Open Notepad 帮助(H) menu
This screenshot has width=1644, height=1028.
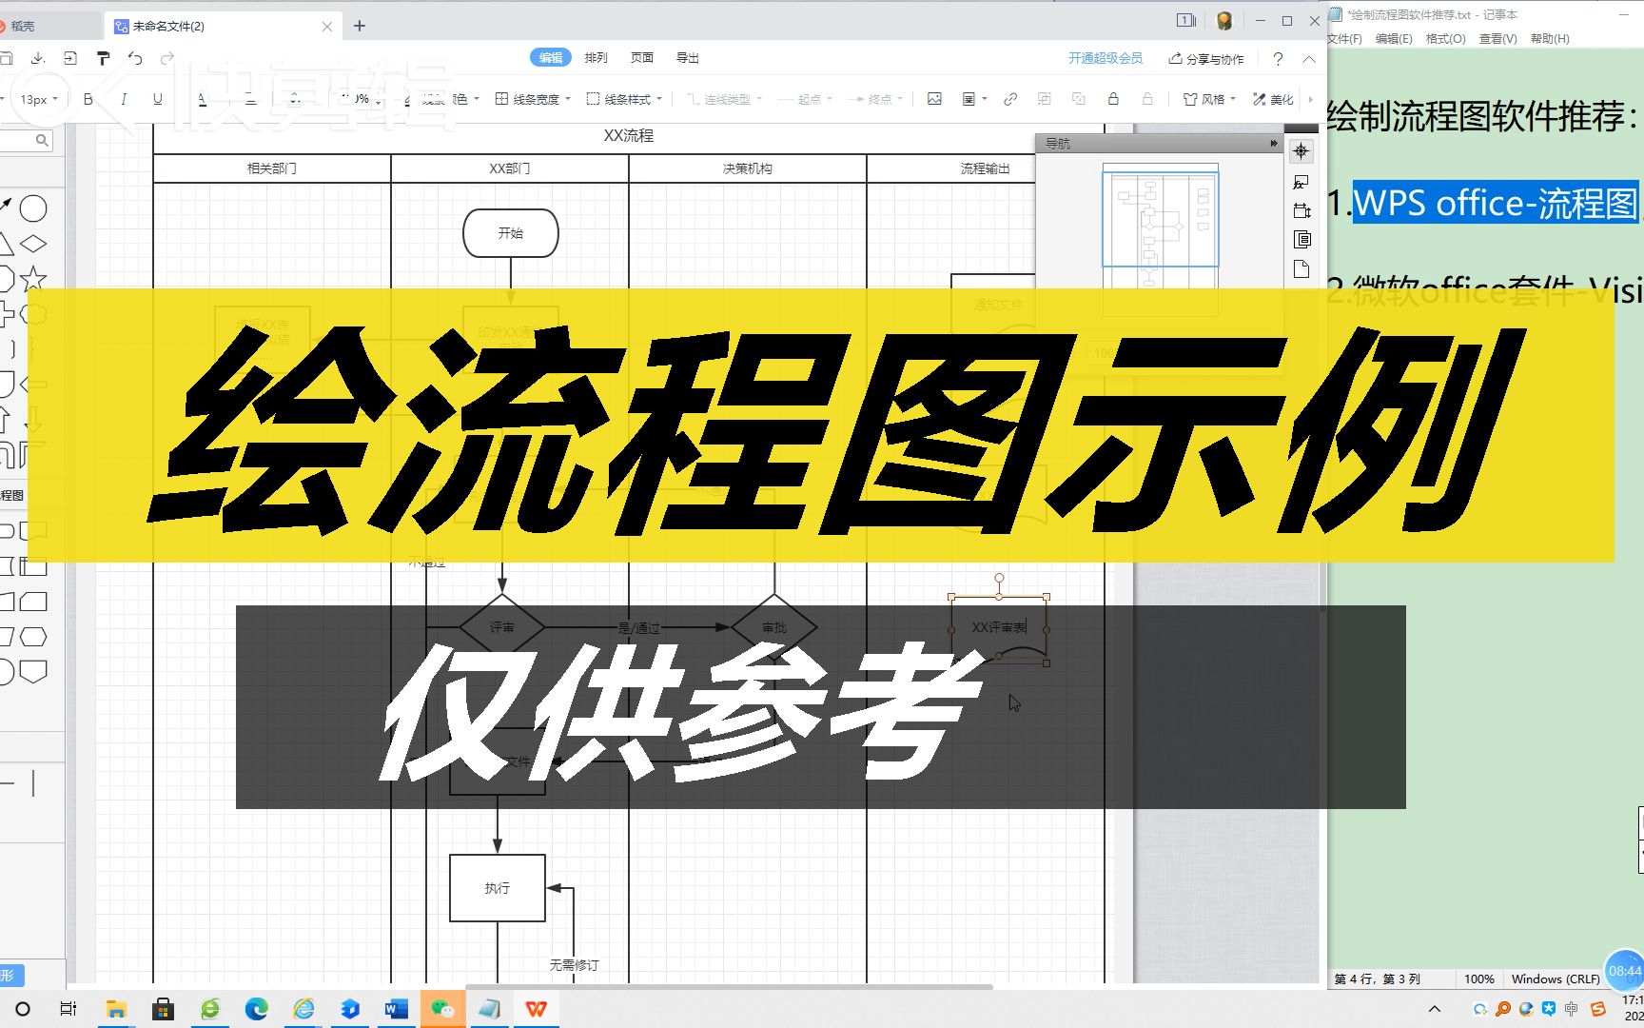coord(1550,39)
